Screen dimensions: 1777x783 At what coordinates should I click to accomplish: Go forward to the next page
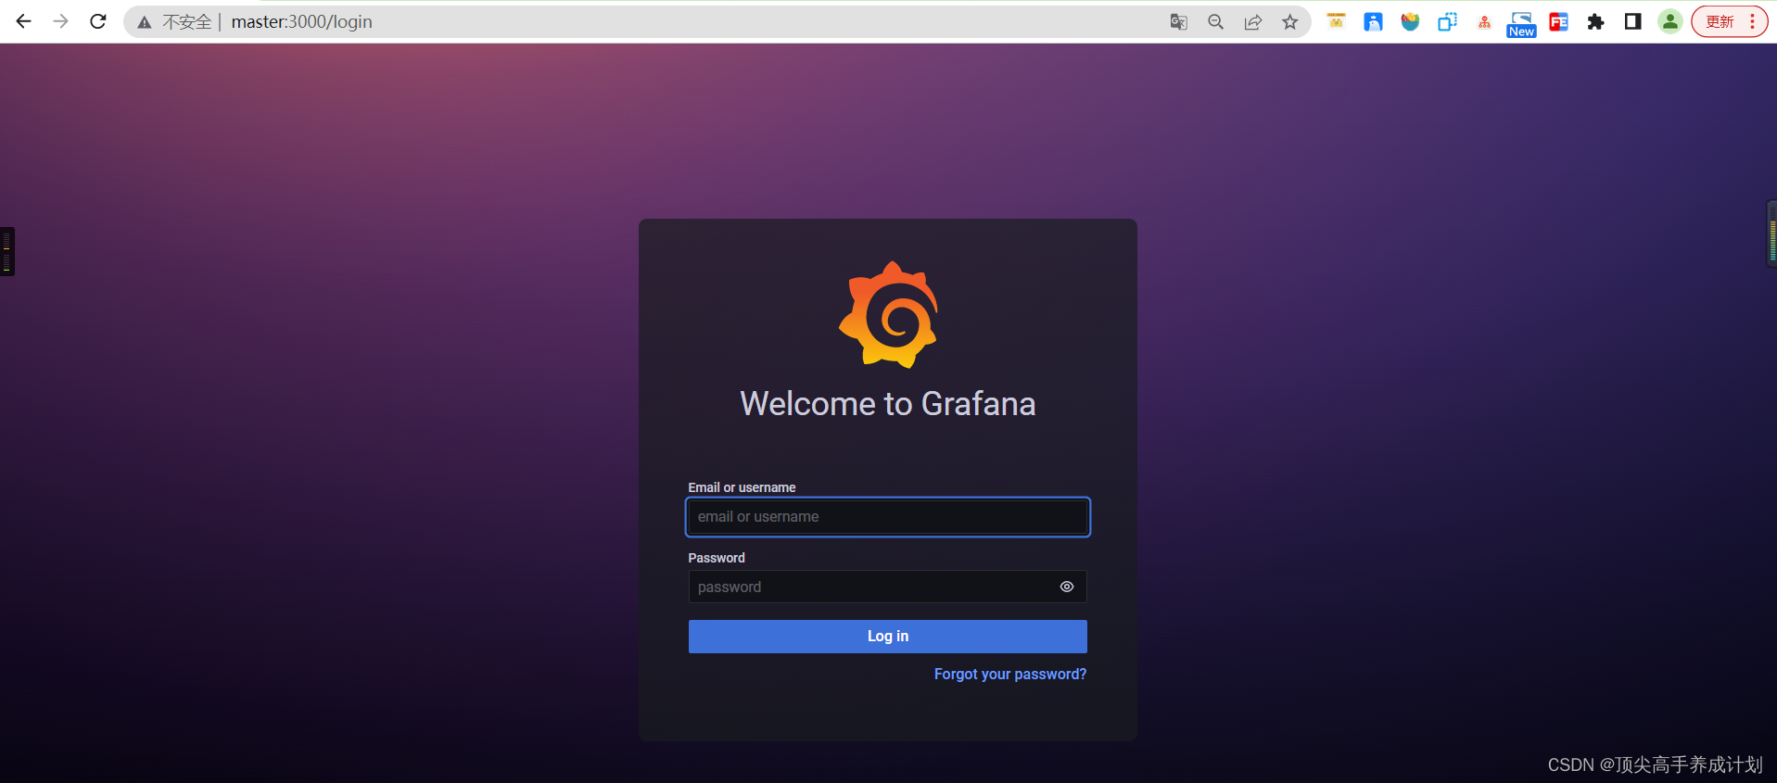pyautogui.click(x=61, y=21)
